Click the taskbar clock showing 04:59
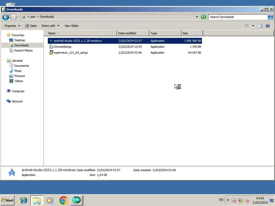The image size is (275, 206). (x=260, y=200)
